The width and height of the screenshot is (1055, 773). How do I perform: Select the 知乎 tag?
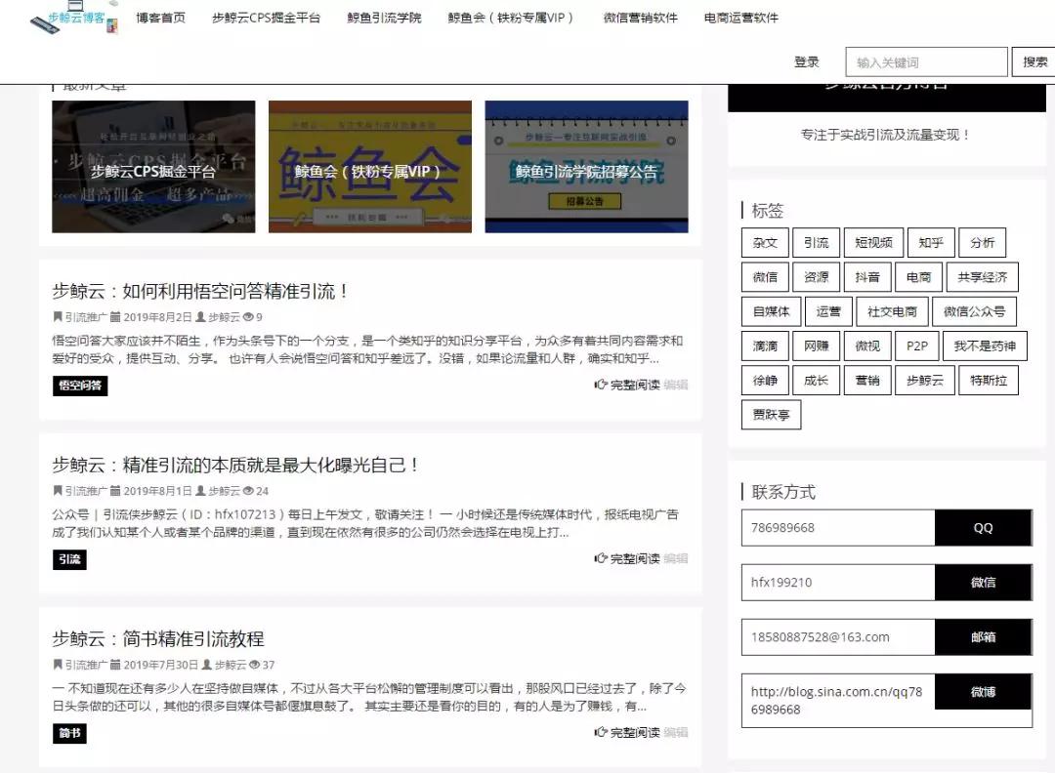click(931, 243)
